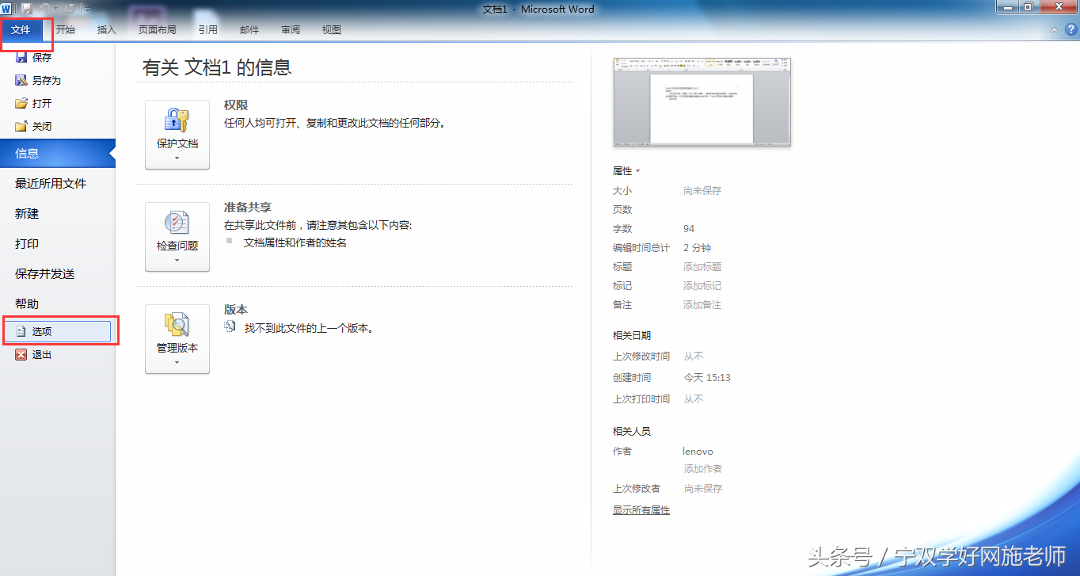Open the Undo history dropdown arrow
Viewport: 1080px width, 576px height.
coord(55,10)
